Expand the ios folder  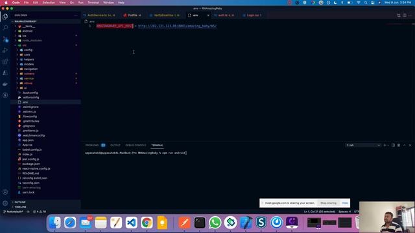24,36
